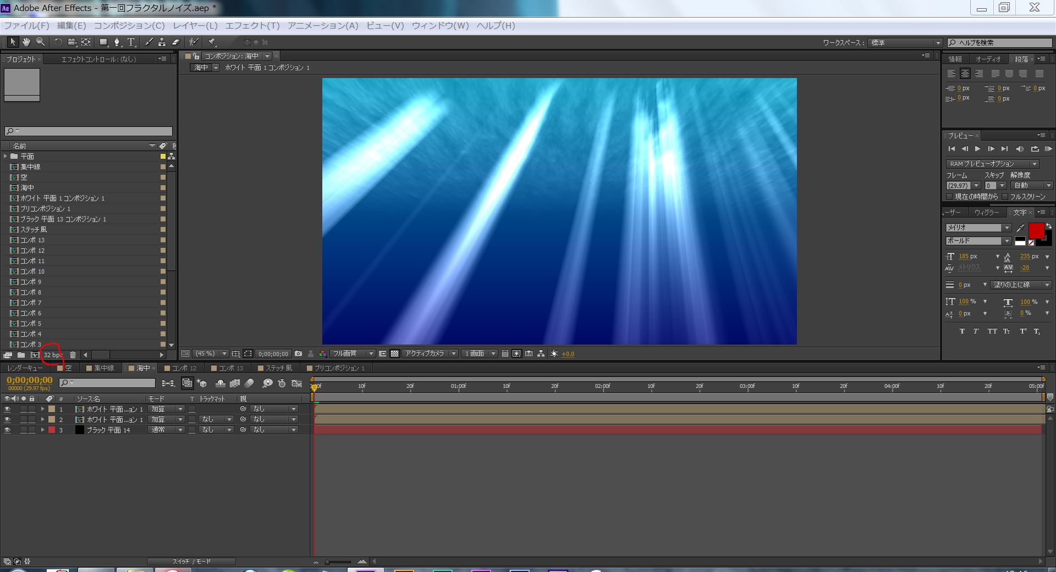This screenshot has width=1056, height=572.
Task: Enable the 現在の時間から checkbox
Action: (949, 197)
